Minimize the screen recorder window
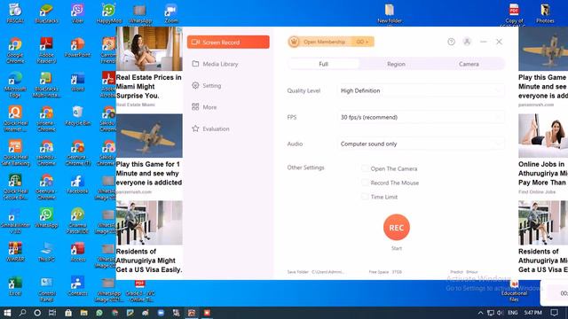568x319 pixels. point(483,42)
